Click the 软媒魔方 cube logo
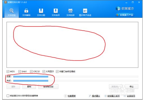 (x=125, y=8)
